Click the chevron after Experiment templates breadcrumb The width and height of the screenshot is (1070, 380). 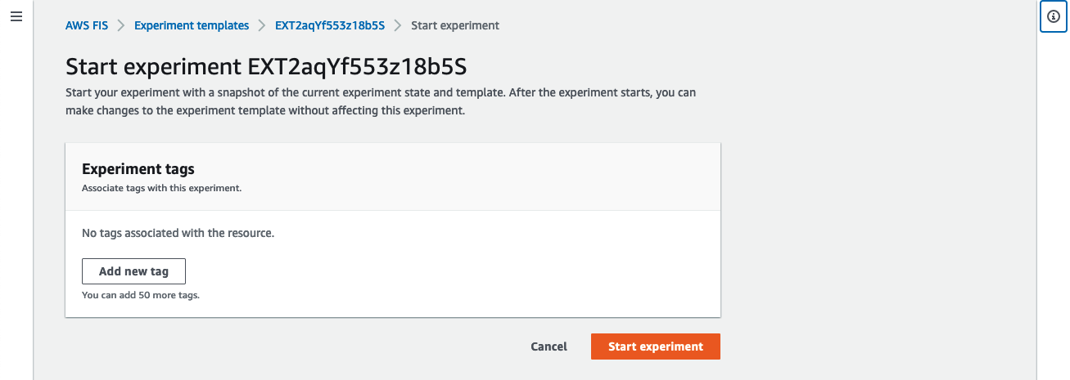(x=262, y=25)
